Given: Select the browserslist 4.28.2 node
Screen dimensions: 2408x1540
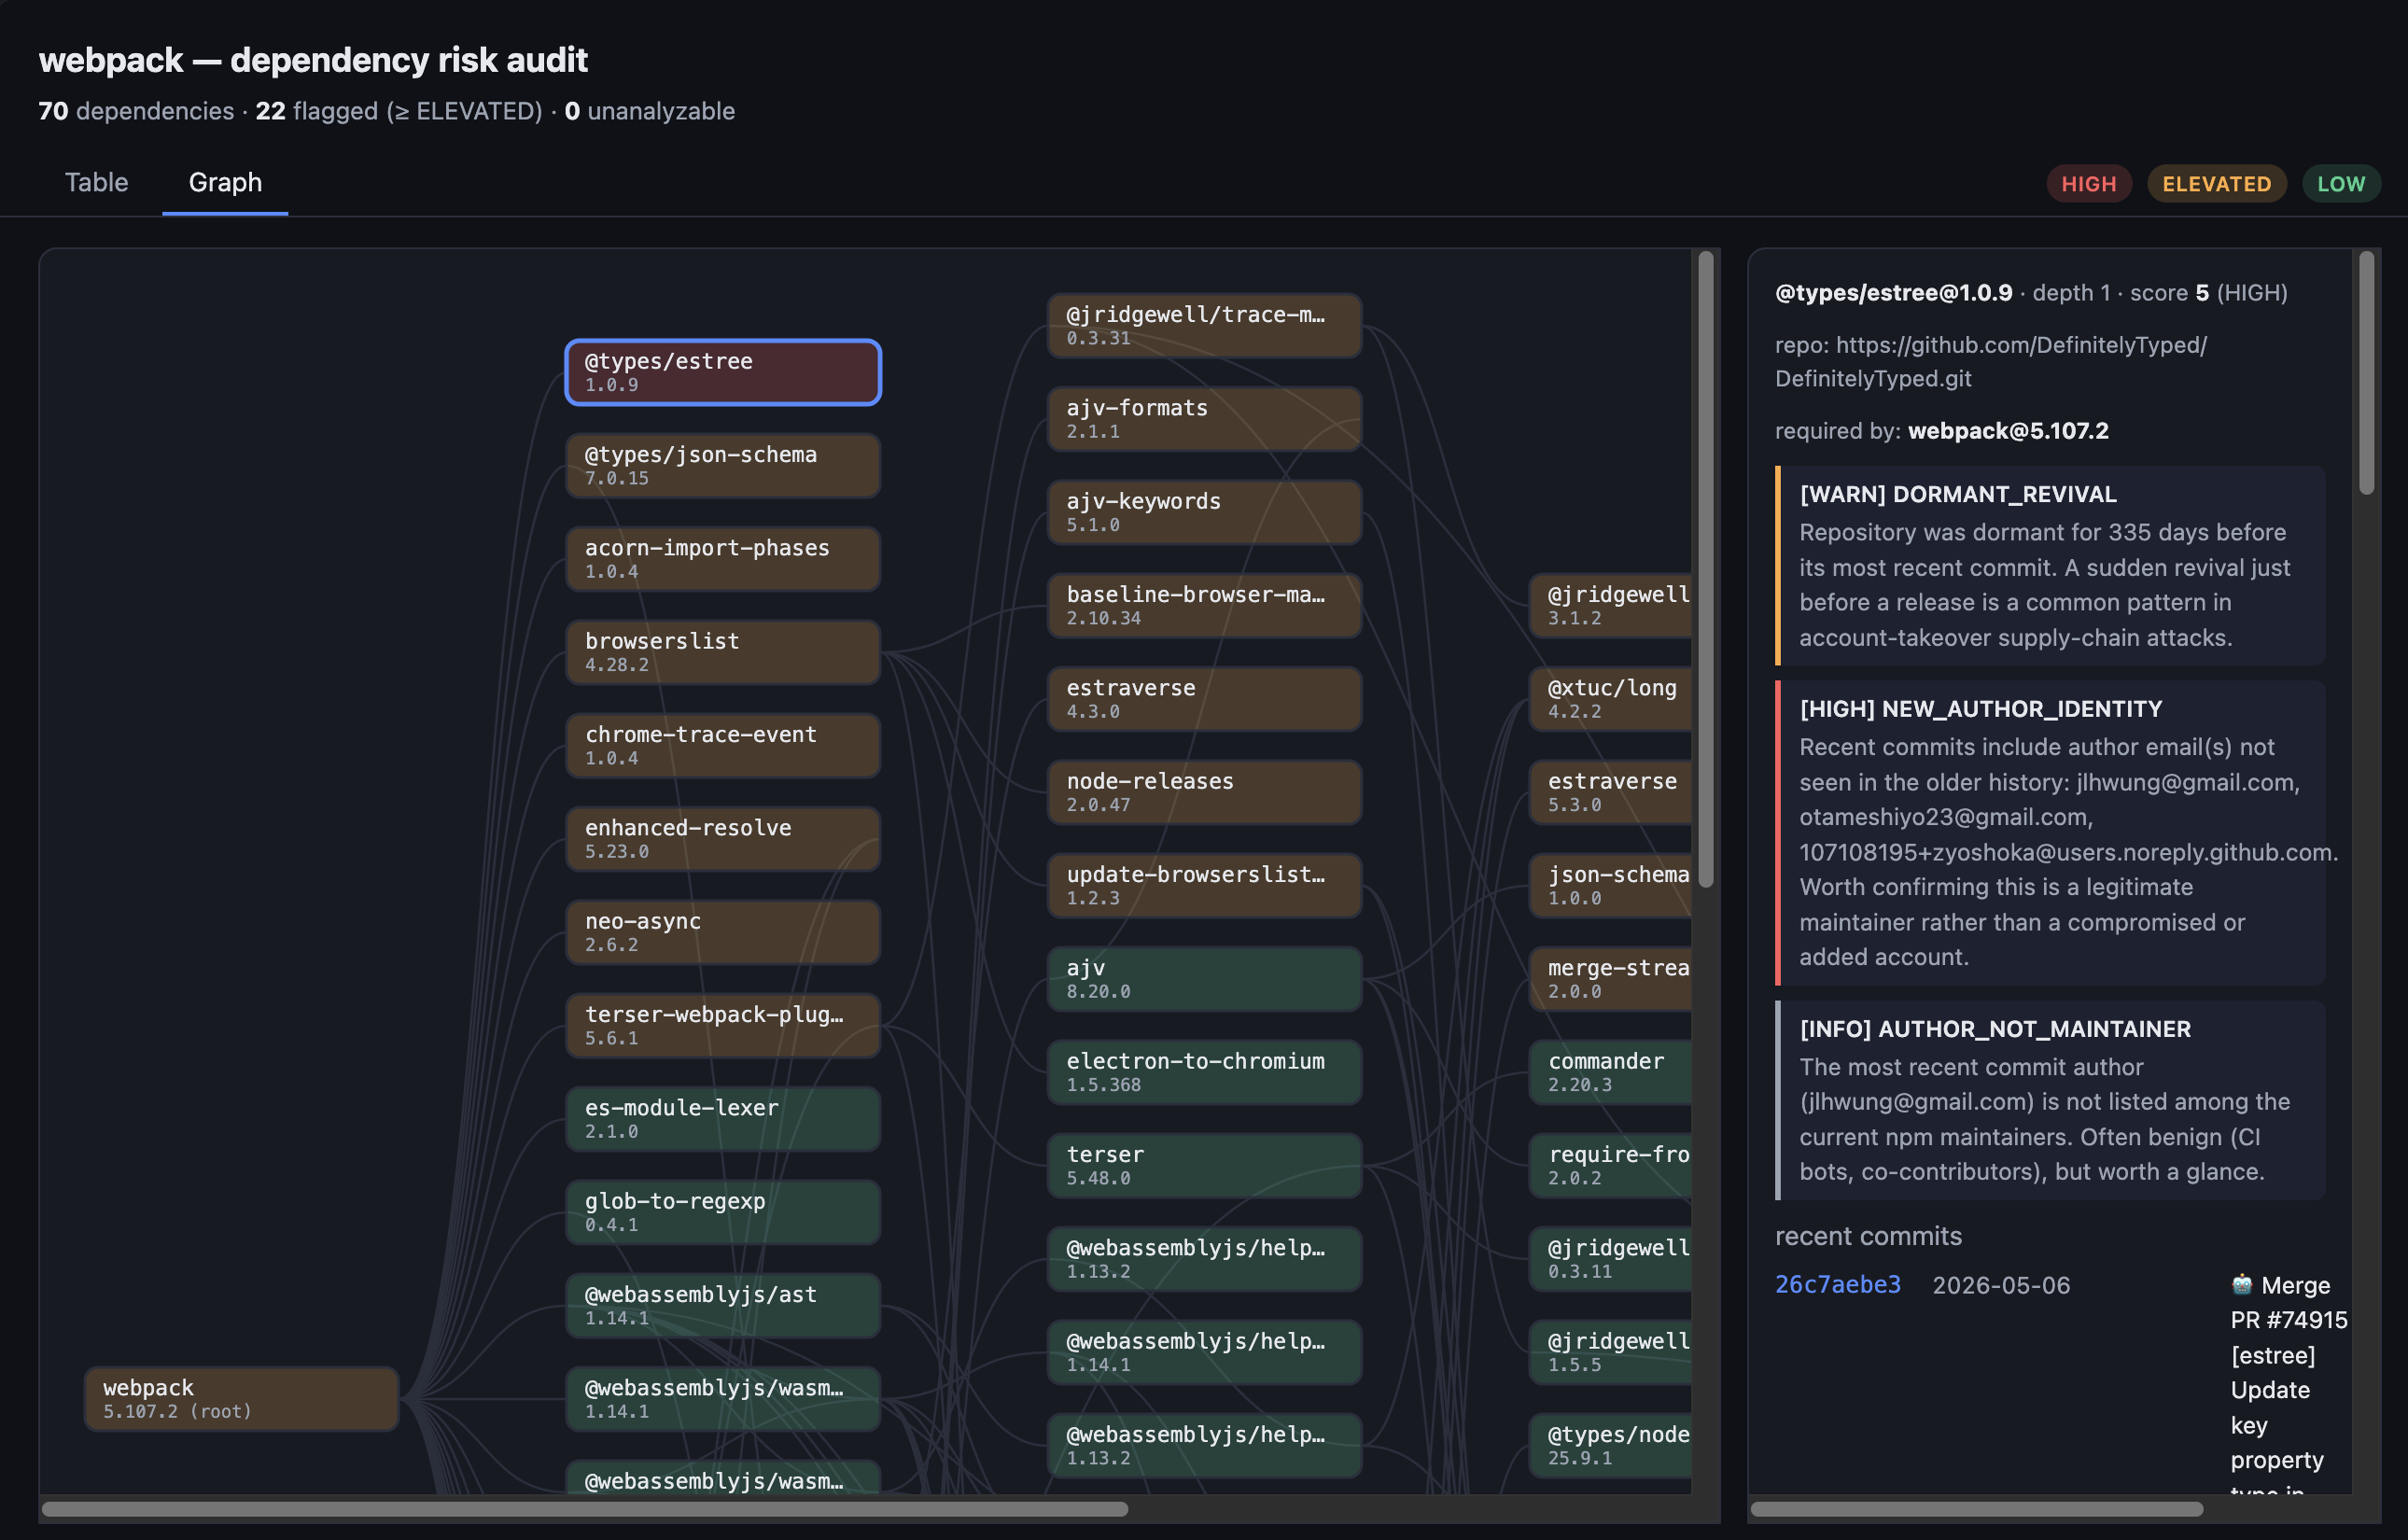Looking at the screenshot, I should coord(723,651).
